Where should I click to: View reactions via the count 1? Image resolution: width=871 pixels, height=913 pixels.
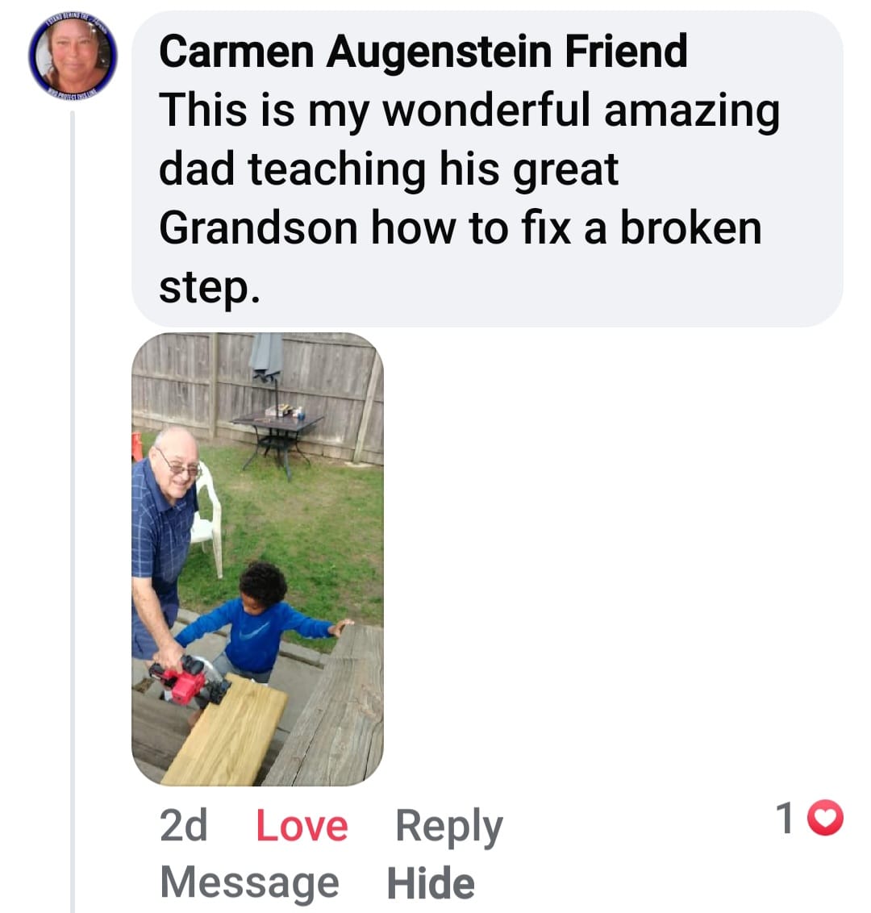(x=784, y=818)
